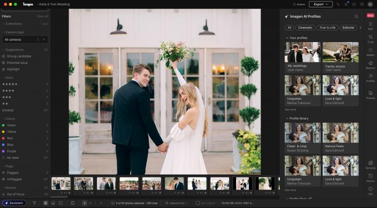The image size is (377, 208).
Task: Show more profile category chips
Action: point(360,27)
